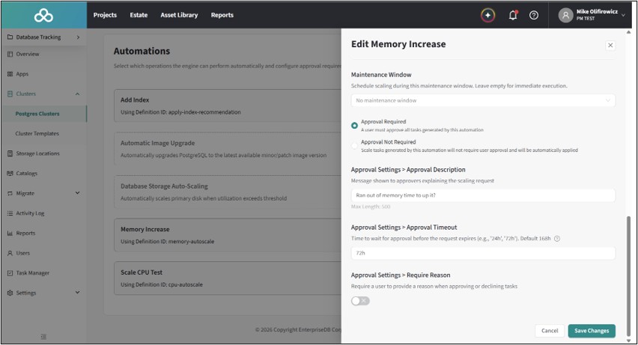Click the EDB cloud logo
638x345 pixels.
coord(43,16)
